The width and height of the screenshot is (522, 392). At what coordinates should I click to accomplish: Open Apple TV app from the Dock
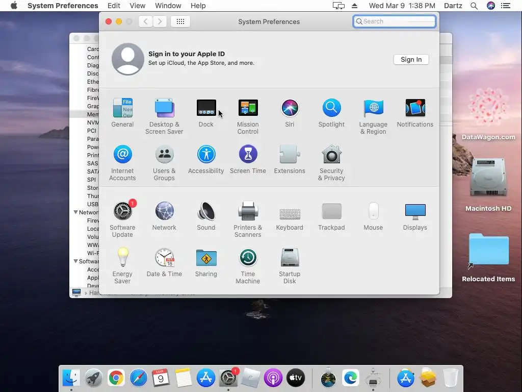295,378
